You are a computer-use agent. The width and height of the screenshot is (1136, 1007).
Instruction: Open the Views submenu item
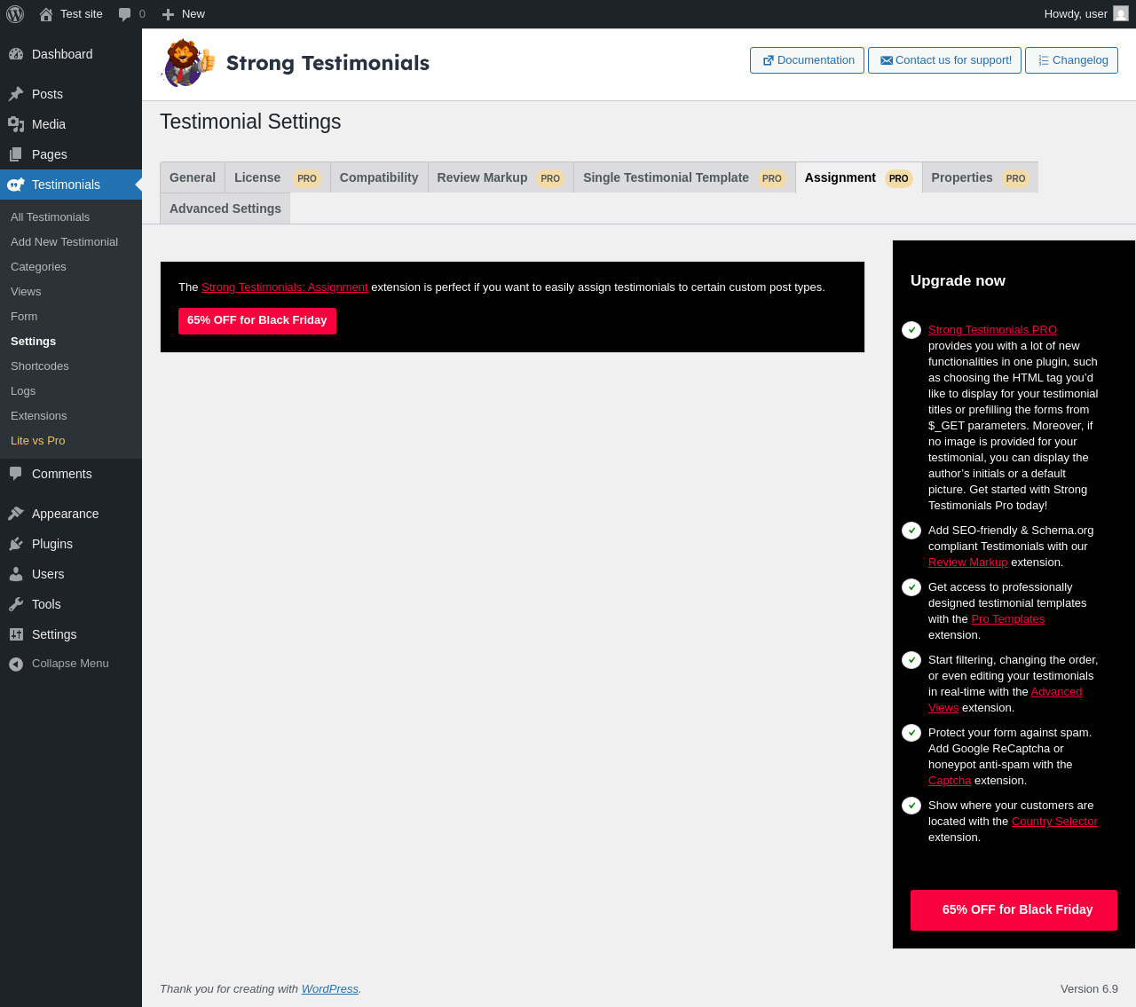point(26,292)
